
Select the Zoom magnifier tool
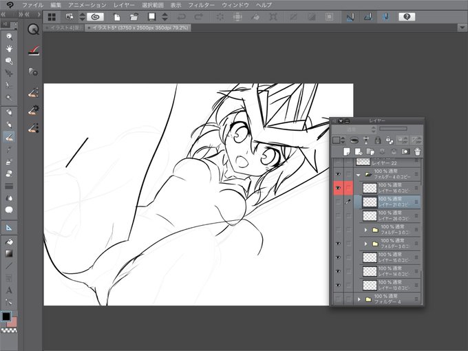(x=9, y=36)
